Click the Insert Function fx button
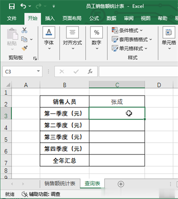This screenshot has width=178, height=199. 90,72
